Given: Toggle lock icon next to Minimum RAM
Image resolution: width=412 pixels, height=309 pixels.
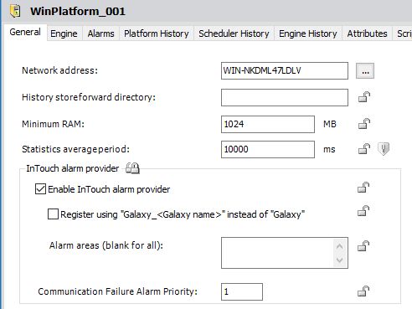Looking at the screenshot, I should 364,123.
